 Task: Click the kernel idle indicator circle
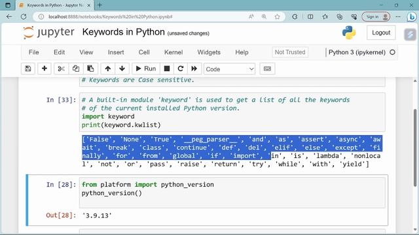click(x=392, y=52)
